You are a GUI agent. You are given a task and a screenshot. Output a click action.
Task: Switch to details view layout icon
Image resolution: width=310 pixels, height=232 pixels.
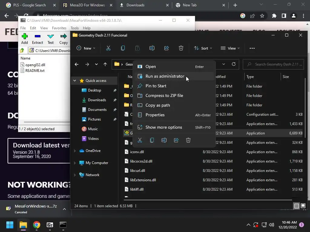pyautogui.click(x=297, y=206)
